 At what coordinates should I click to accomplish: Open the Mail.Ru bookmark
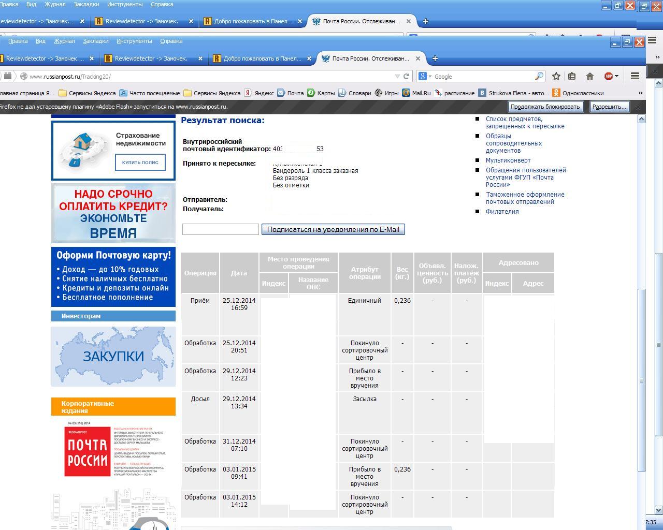[x=417, y=93]
